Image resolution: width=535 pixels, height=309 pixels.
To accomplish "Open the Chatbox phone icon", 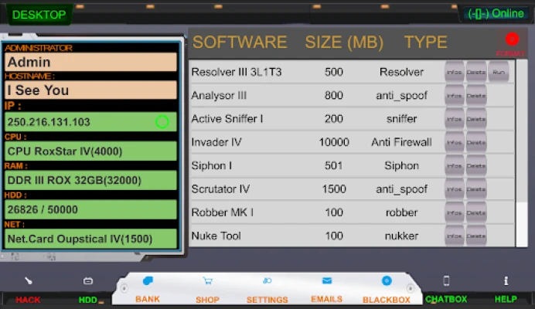I will point(446,281).
